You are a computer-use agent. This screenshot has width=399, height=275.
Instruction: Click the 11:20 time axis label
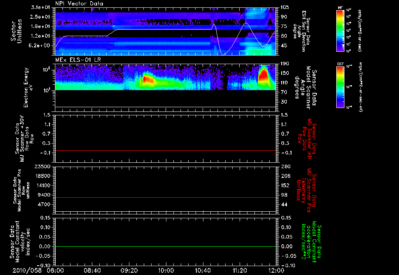point(240,270)
